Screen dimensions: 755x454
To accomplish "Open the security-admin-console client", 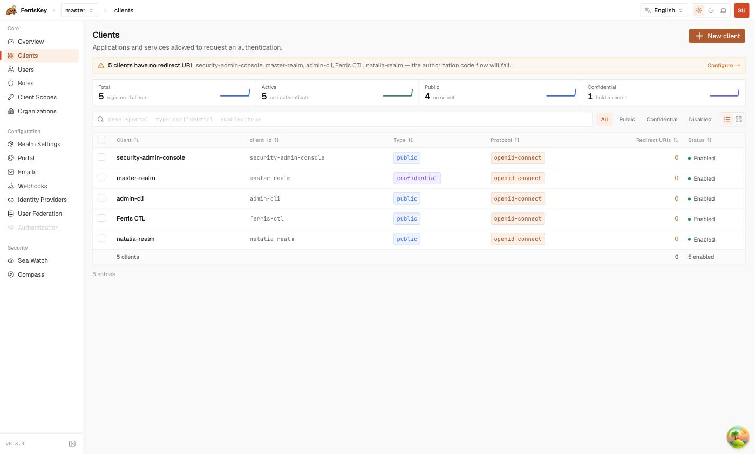I will tap(151, 157).
